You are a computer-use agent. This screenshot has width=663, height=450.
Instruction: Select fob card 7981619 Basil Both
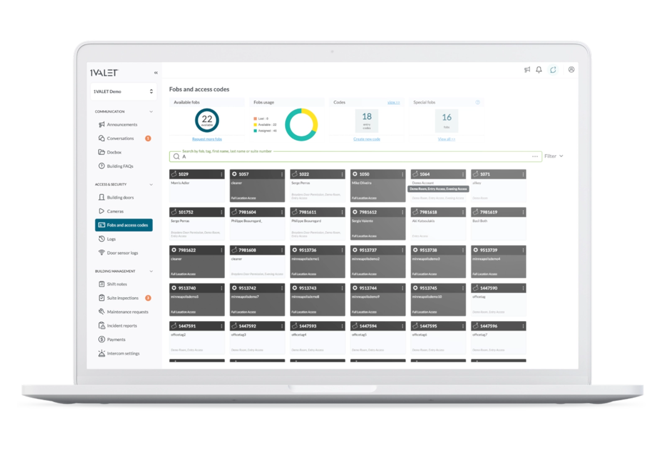(499, 224)
